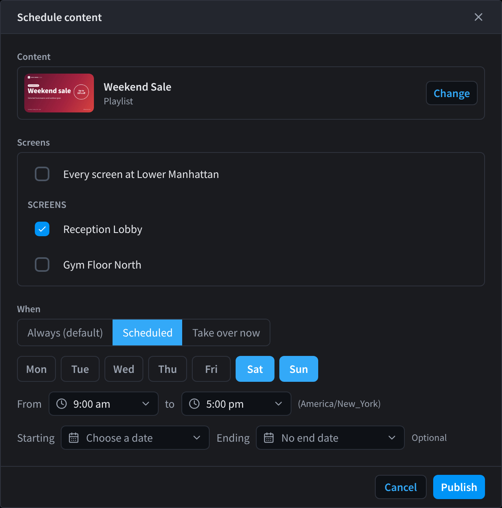Click the Weekend Sale title text
The height and width of the screenshot is (508, 502).
pos(138,87)
